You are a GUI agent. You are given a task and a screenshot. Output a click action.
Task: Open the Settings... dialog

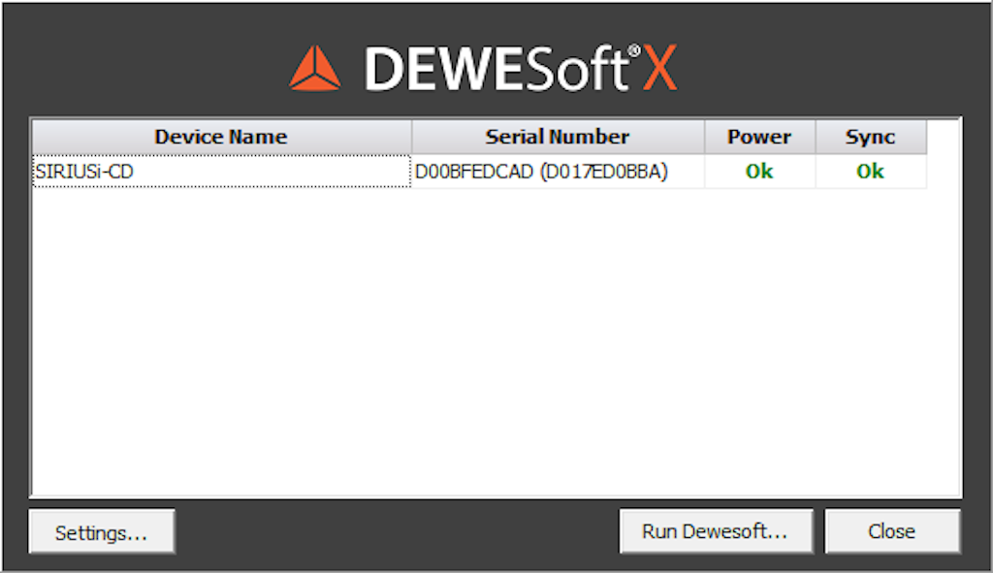(101, 531)
